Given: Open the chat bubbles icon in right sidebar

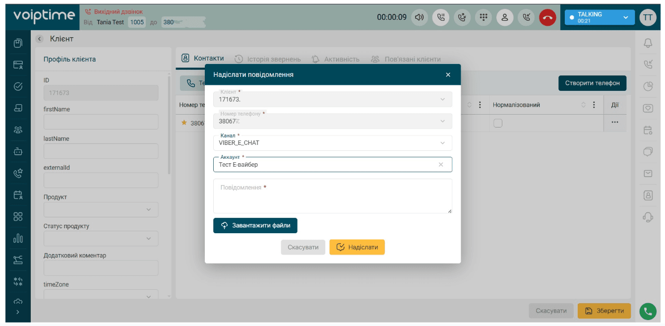Looking at the screenshot, I should [648, 151].
